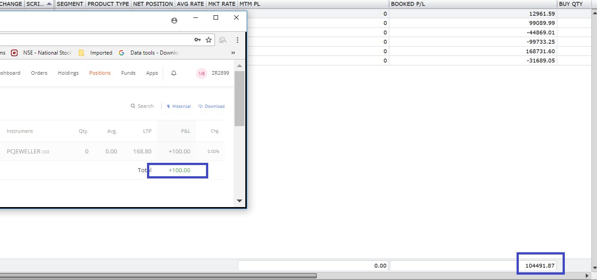Open the Chrome three-dot menu
597x280 pixels.
click(x=237, y=40)
